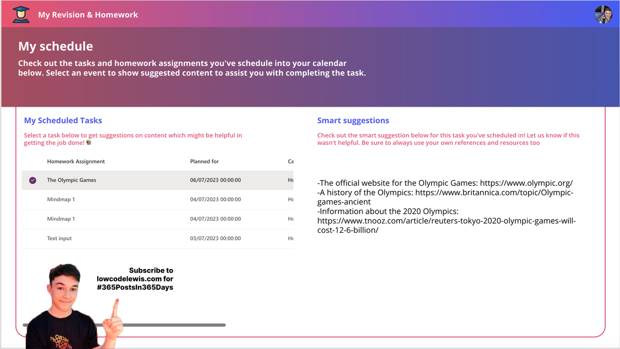The image size is (620, 349).
Task: Click the tasks table horizontal scrollbar
Action: (x=171, y=325)
